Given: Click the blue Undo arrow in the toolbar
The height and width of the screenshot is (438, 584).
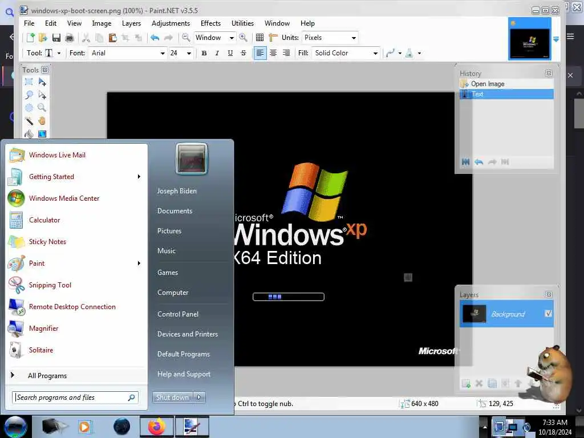Looking at the screenshot, I should pyautogui.click(x=155, y=38).
